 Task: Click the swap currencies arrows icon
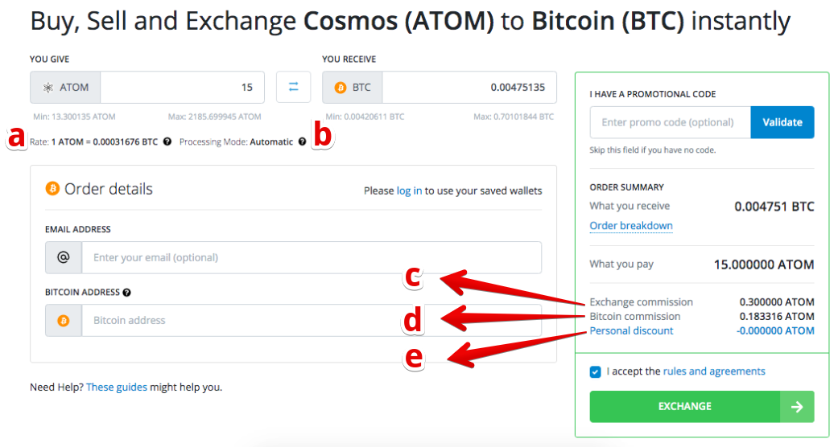(x=293, y=87)
